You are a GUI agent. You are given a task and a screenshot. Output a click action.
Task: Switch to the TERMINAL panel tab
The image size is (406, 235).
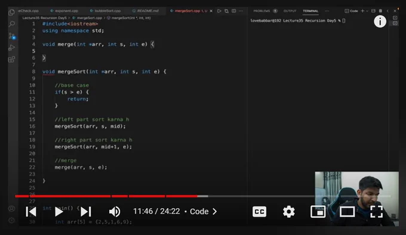coord(310,11)
